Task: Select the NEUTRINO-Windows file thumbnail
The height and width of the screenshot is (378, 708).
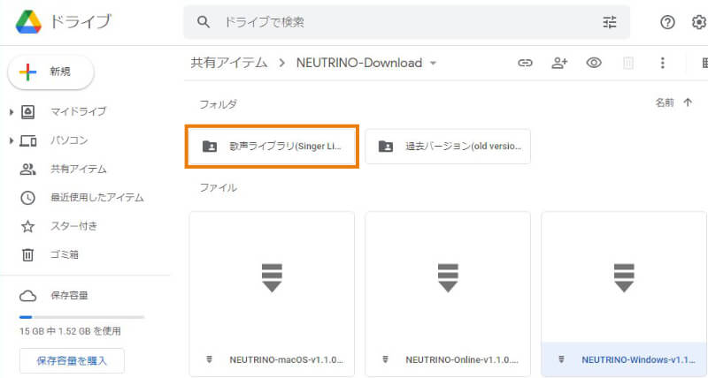Action: tap(624, 278)
